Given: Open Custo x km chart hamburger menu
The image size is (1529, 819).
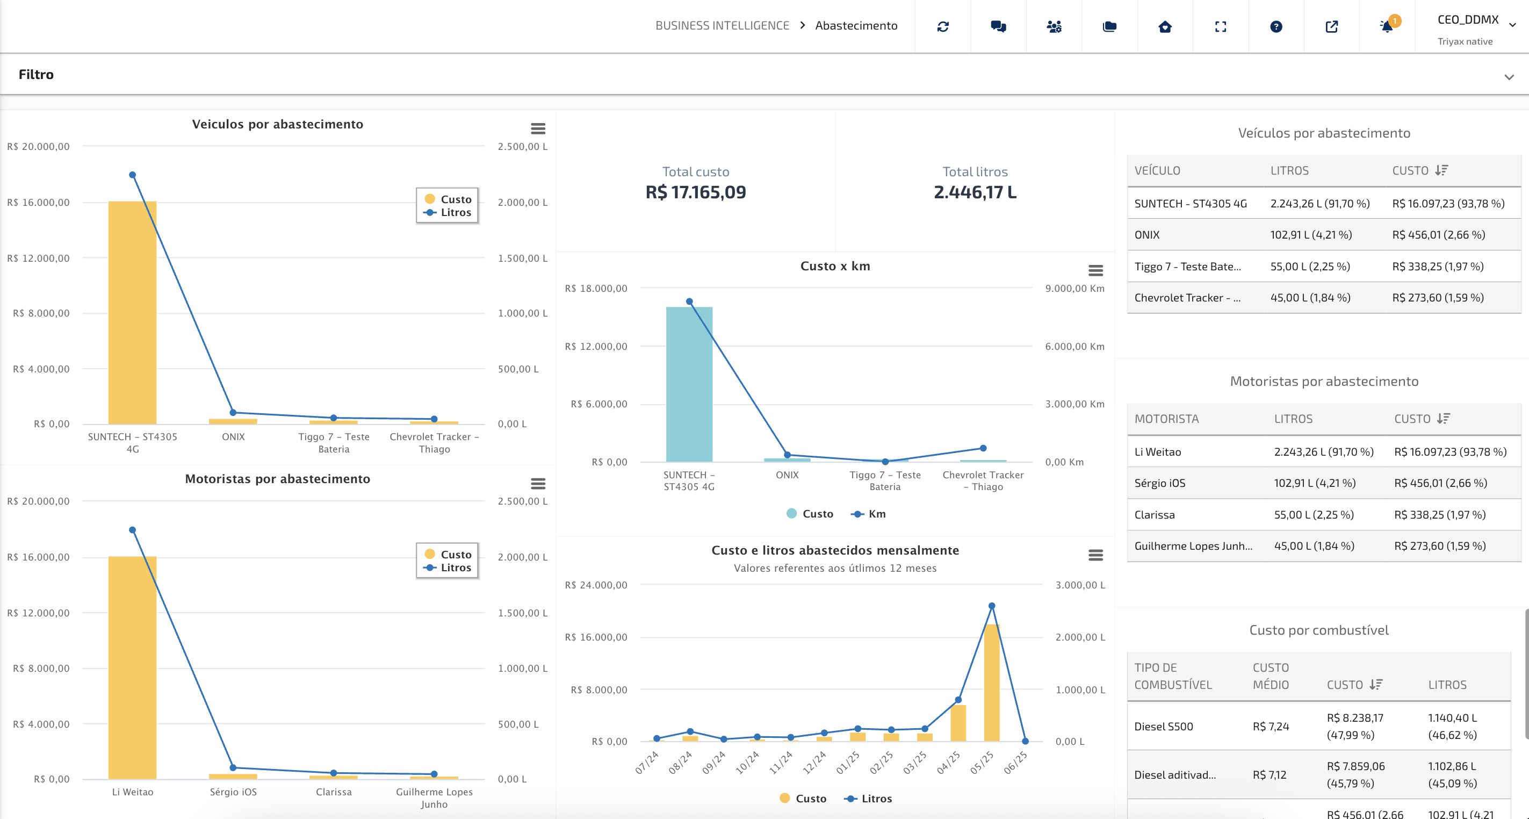Looking at the screenshot, I should (x=1095, y=271).
